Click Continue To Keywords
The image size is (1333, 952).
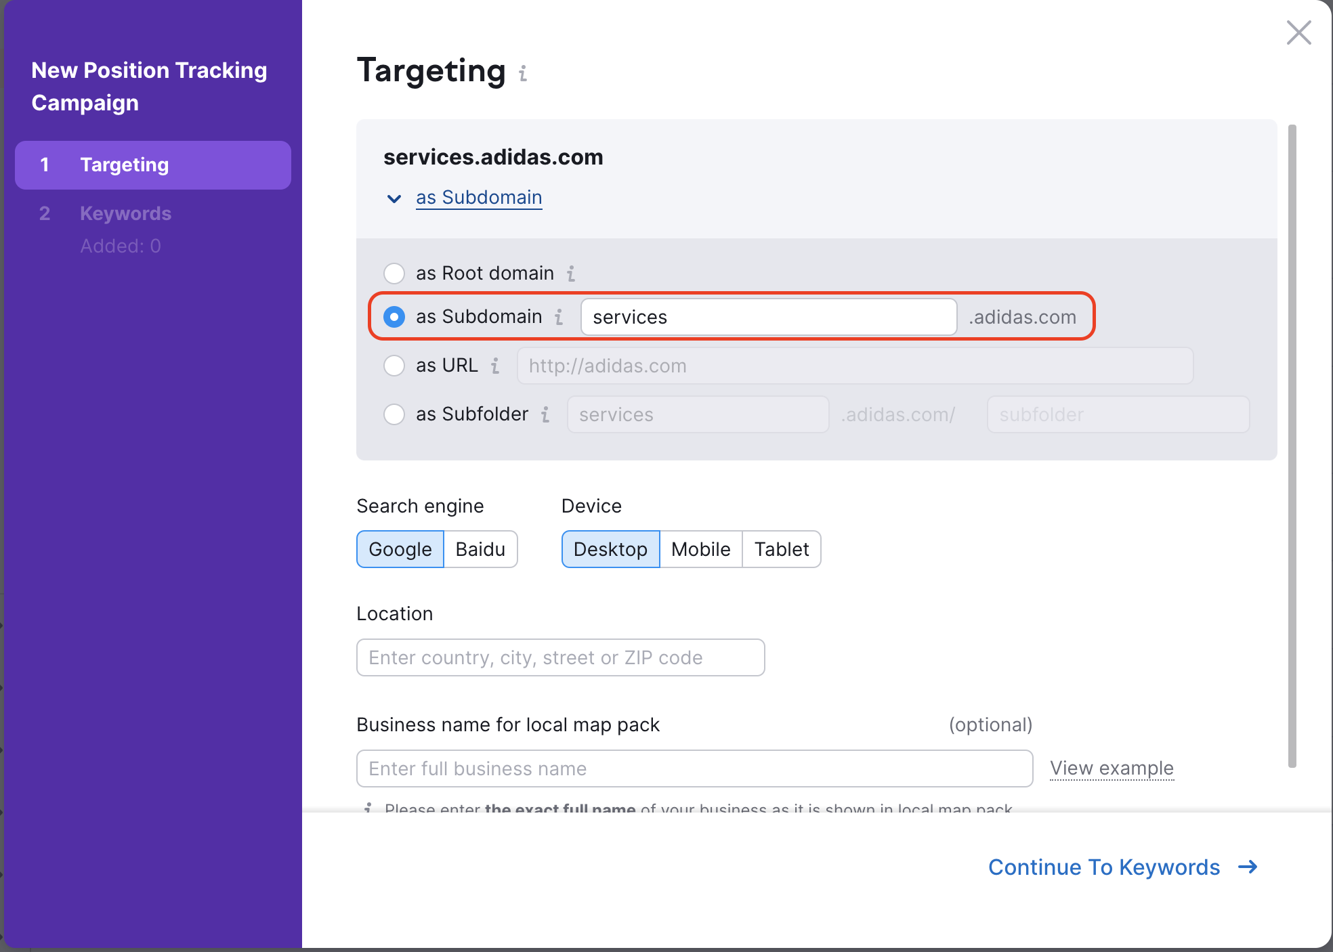(x=1123, y=867)
